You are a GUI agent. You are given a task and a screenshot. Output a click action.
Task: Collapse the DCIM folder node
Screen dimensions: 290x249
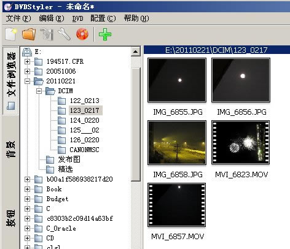(39, 91)
